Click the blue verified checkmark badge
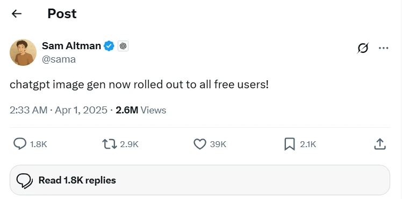 click(109, 46)
